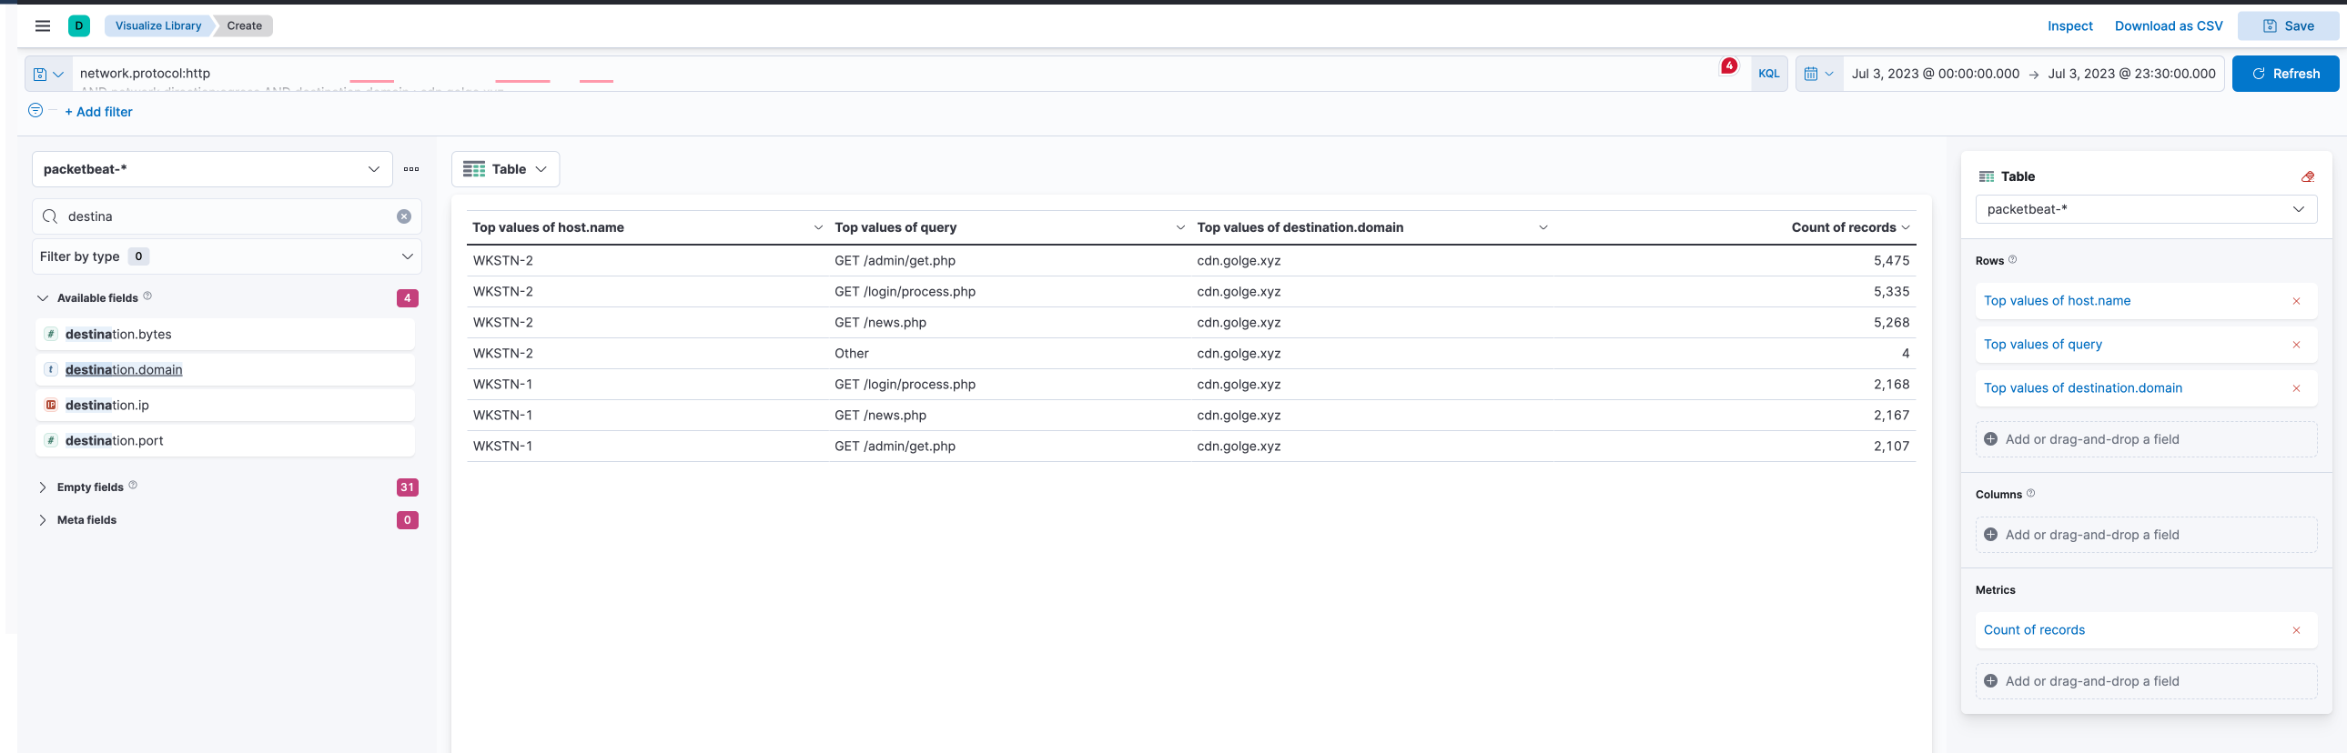Click the Rows help info icon
Viewport: 2347px width, 753px height.
click(2013, 259)
